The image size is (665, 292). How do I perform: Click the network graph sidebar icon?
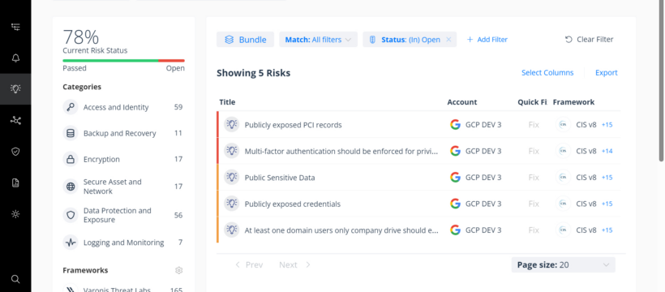pos(15,121)
